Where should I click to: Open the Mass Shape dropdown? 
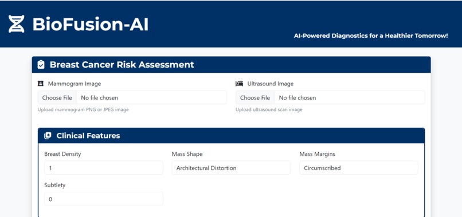pos(232,168)
